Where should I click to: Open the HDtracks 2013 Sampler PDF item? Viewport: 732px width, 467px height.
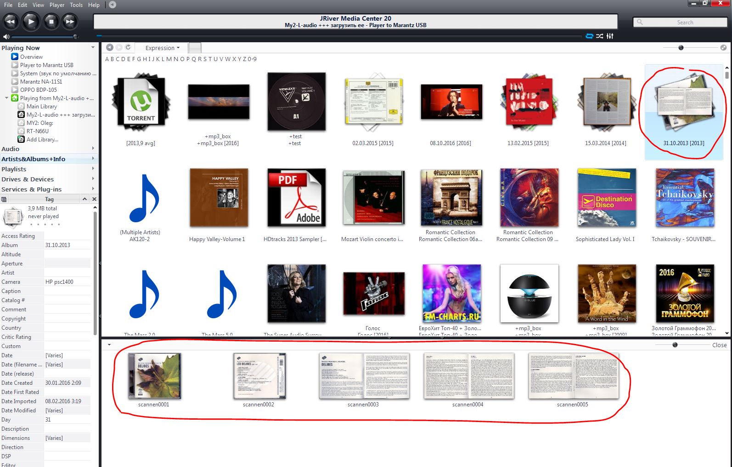297,197
